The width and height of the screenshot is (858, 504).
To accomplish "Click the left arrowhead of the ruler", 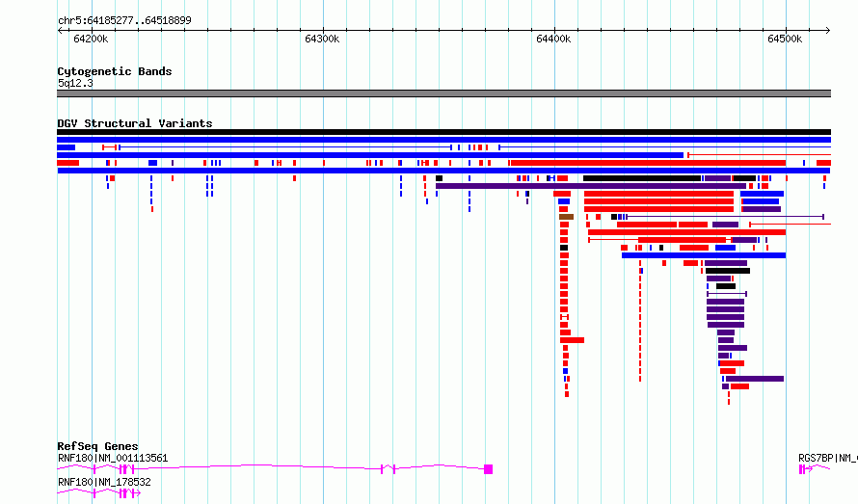I will tap(60, 31).
